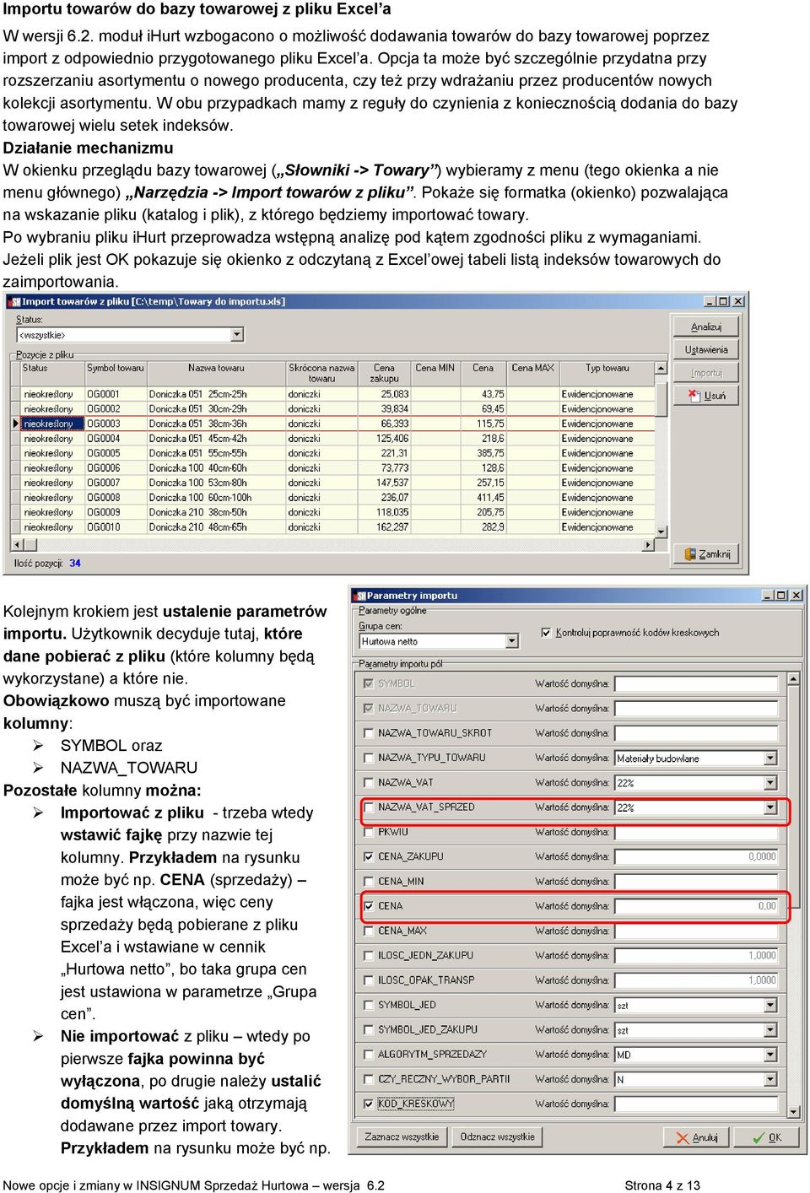Toggle the CZY_RECZNY_WYBOR_PARTII checkbox
The height and width of the screenshot is (1193, 810).
(x=368, y=1079)
